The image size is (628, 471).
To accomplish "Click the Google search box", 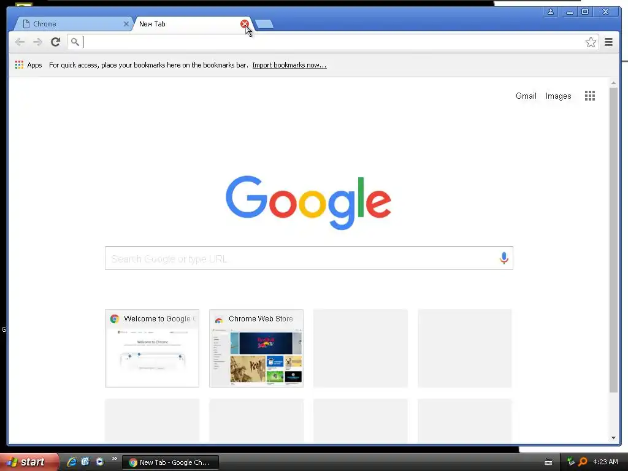I will [309, 258].
